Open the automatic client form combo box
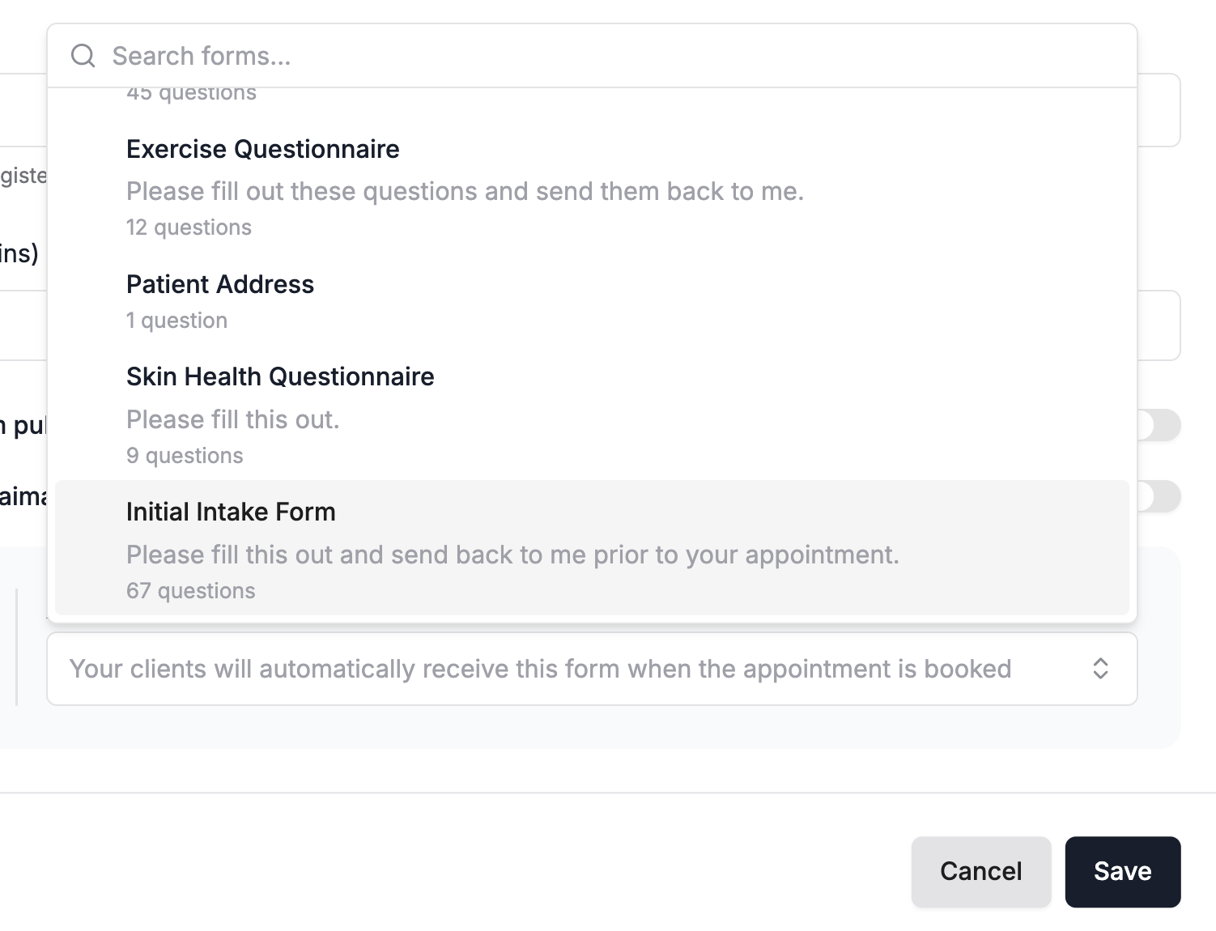Image resolution: width=1216 pixels, height=931 pixels. click(592, 669)
